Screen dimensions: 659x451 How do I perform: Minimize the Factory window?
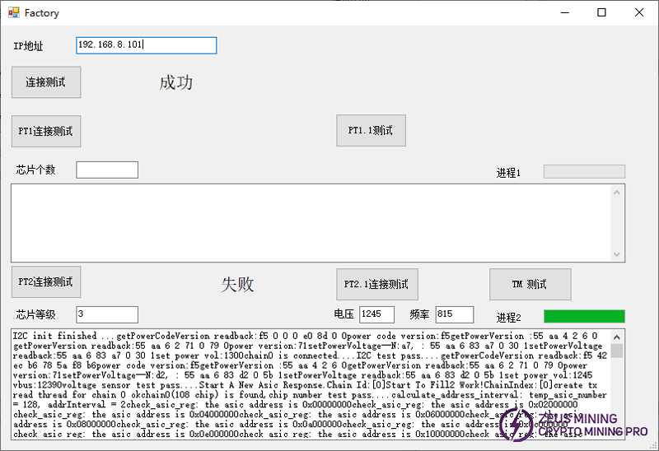(564, 13)
